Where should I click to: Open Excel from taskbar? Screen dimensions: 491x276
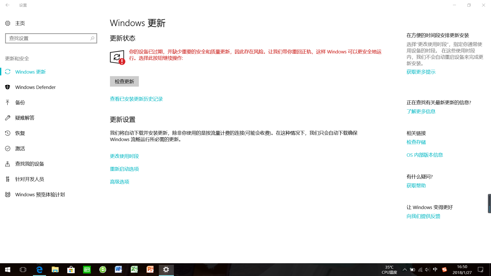pos(134,269)
